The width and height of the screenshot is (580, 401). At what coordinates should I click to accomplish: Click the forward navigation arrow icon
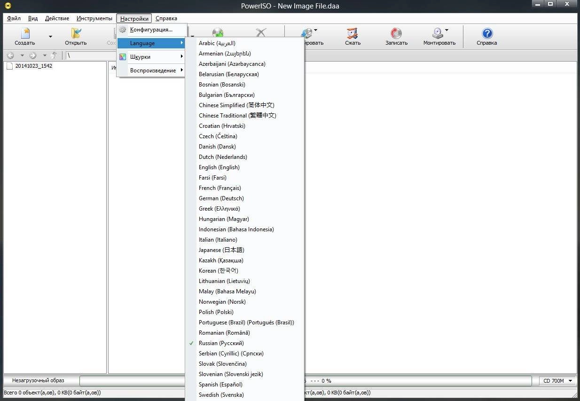pos(33,55)
